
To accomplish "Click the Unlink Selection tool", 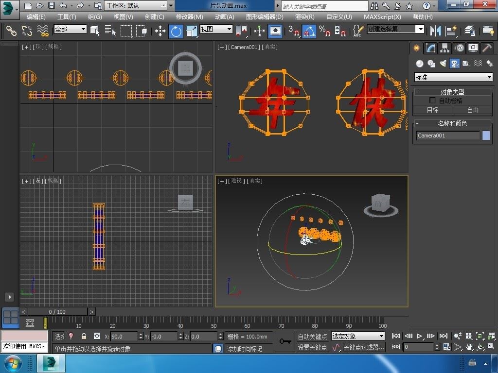I will (27, 31).
